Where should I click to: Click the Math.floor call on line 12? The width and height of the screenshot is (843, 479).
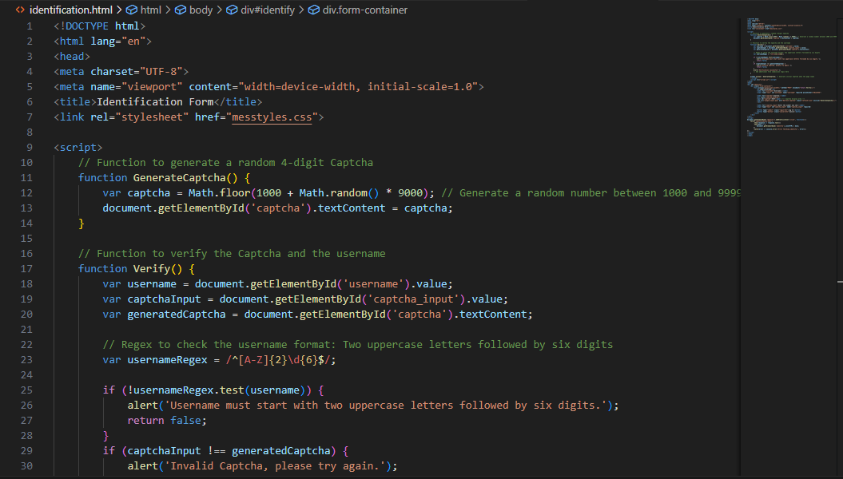click(220, 192)
